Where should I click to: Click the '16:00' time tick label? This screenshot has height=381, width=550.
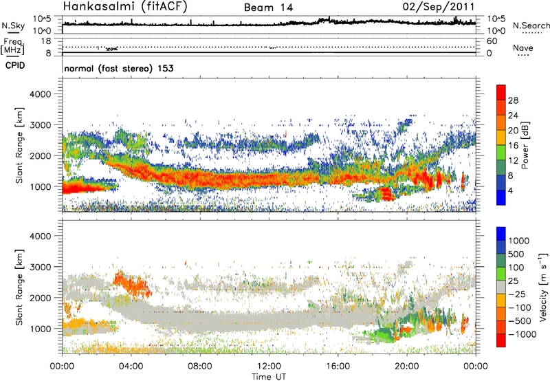tap(338, 367)
